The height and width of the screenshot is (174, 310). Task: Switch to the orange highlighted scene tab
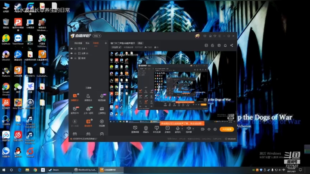tap(96, 43)
